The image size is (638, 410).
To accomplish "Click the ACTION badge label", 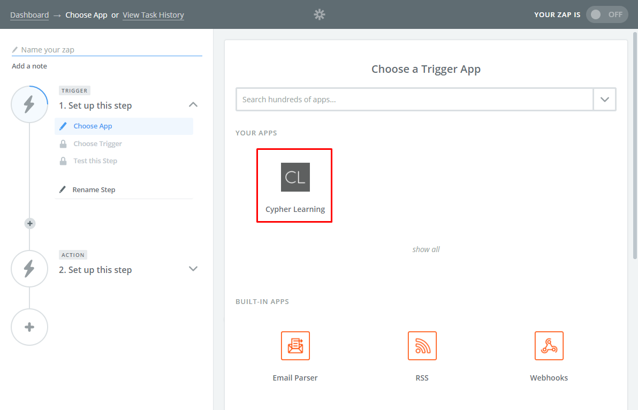I will coord(73,255).
